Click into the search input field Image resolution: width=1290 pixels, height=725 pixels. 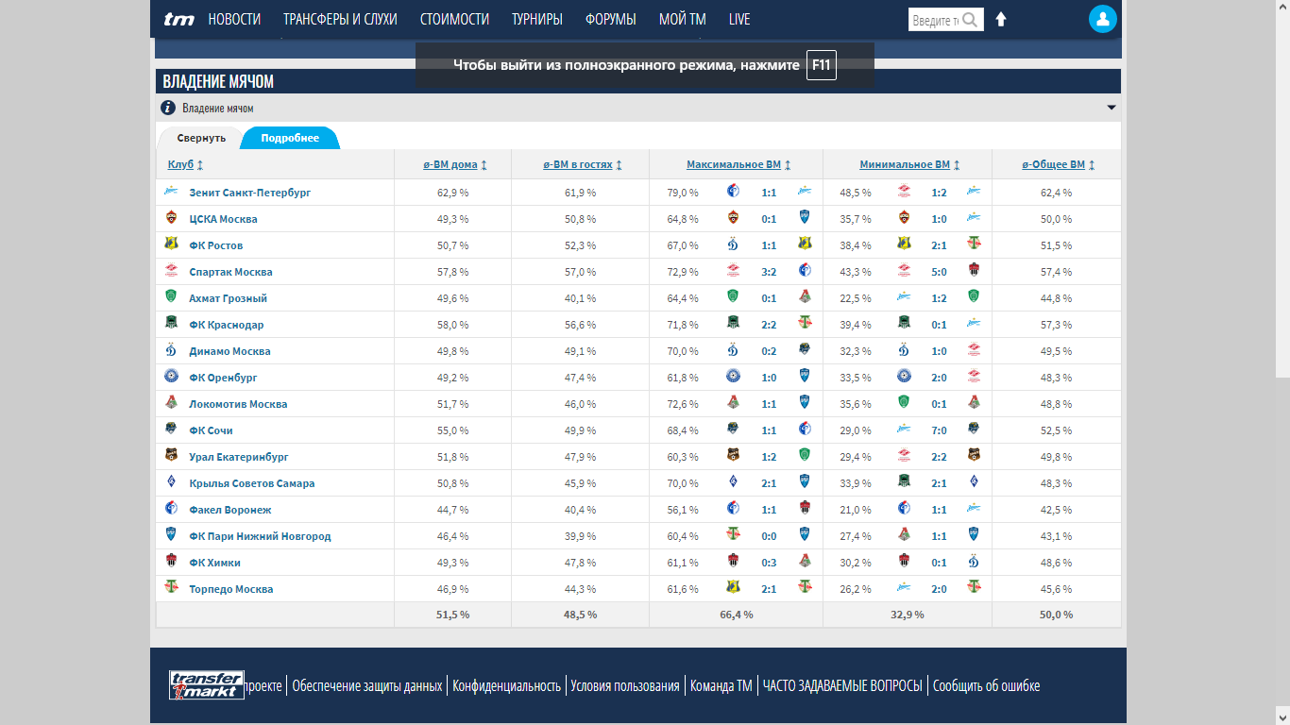pos(934,20)
